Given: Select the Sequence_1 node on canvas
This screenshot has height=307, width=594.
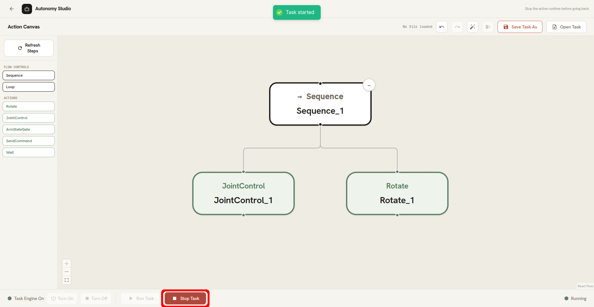Looking at the screenshot, I should (x=320, y=104).
